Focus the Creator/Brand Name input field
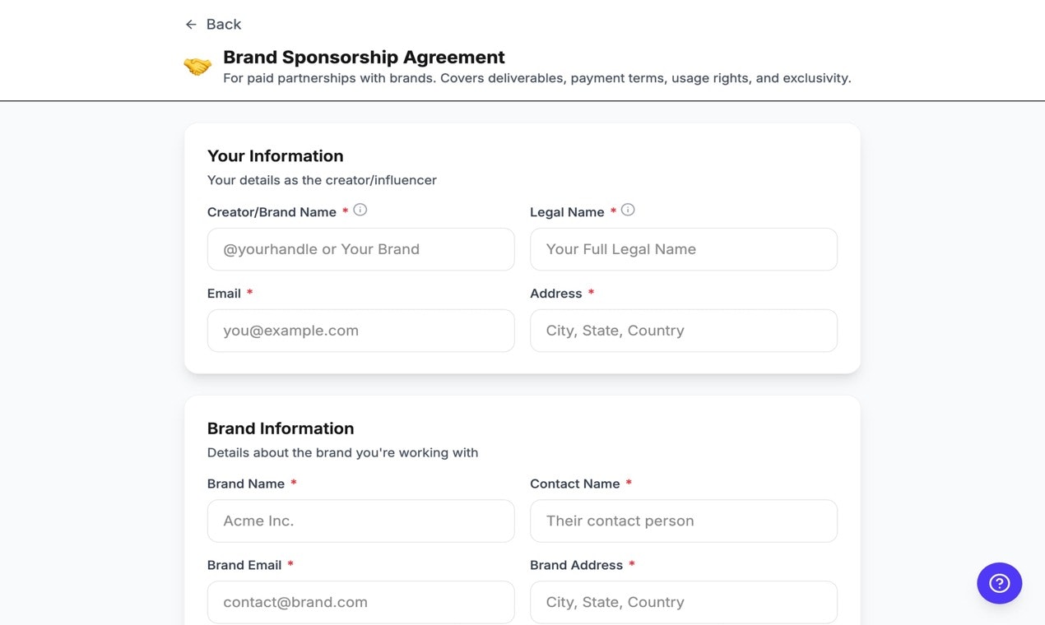The width and height of the screenshot is (1045, 625). tap(360, 249)
